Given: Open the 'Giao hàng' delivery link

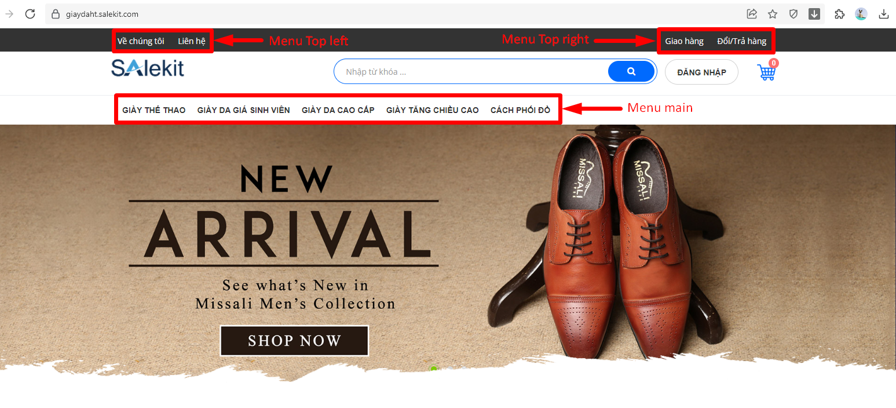Looking at the screenshot, I should click(684, 41).
